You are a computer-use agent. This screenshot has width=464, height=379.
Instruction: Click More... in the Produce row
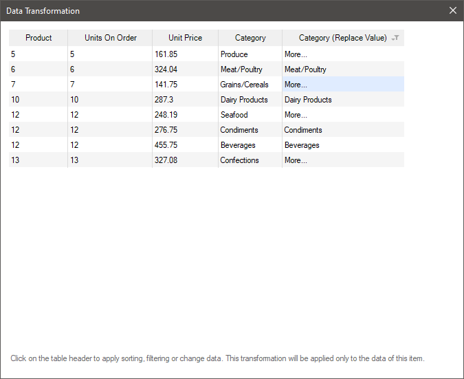[296, 54]
